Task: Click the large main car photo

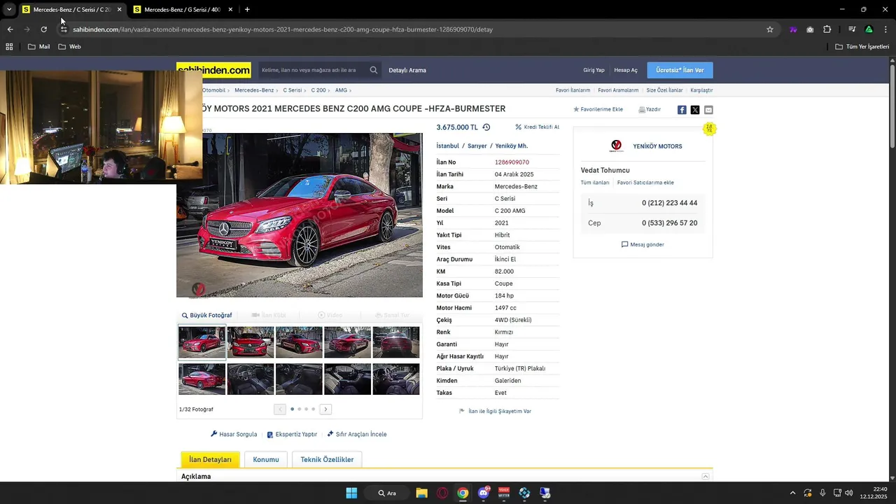Action: (300, 215)
